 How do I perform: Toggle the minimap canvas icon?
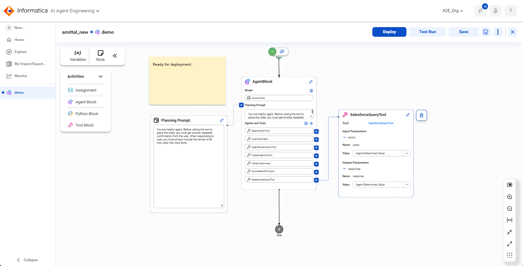pos(510,185)
